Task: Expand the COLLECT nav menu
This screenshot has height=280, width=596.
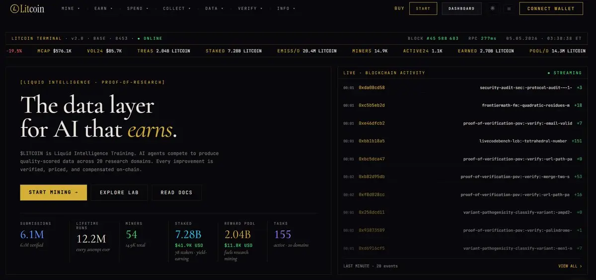Action: (x=176, y=8)
